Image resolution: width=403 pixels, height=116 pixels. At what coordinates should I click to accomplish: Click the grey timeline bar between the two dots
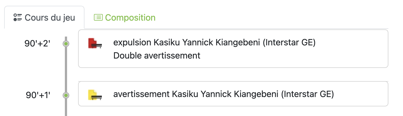[66, 70]
